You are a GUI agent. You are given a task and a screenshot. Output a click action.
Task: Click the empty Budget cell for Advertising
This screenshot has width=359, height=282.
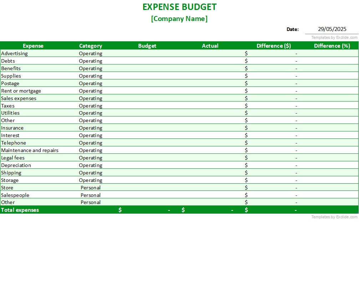147,53
